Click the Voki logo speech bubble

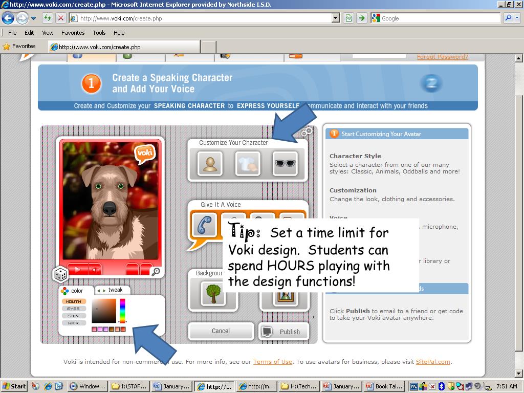[x=145, y=154]
